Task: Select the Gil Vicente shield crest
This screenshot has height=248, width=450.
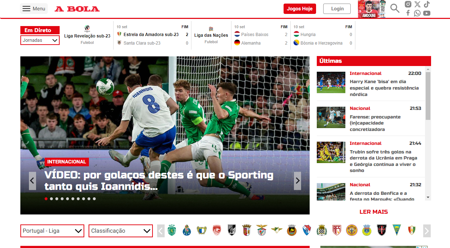Action: tap(307, 230)
